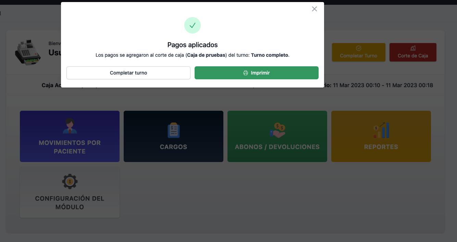Image resolution: width=457 pixels, height=242 pixels.
Task: Open the Abonos / Devoluciones tile label
Action: (277, 147)
